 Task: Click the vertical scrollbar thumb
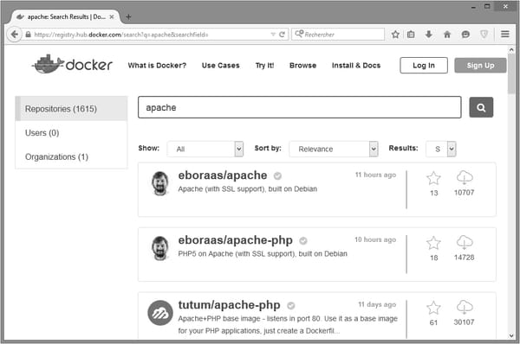pyautogui.click(x=511, y=74)
